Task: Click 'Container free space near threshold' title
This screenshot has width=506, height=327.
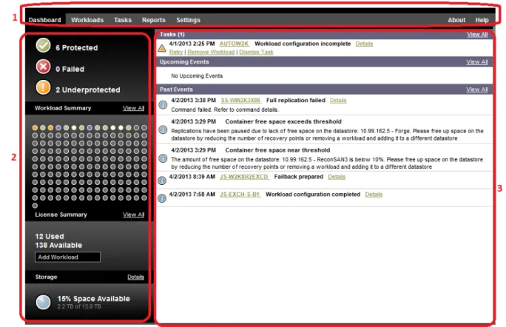Action: [277, 150]
